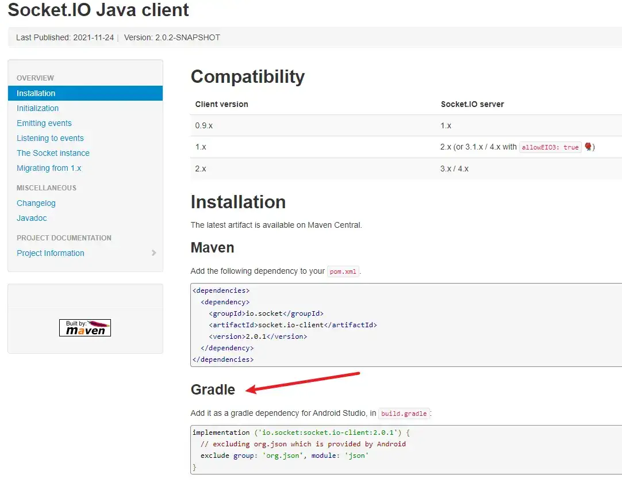622x486 pixels.
Task: Click the allowEIO3: true code label
Action: click(550, 147)
